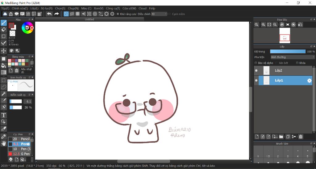
Task: Select the Brush tool in left toolbar
Action: 4,23
